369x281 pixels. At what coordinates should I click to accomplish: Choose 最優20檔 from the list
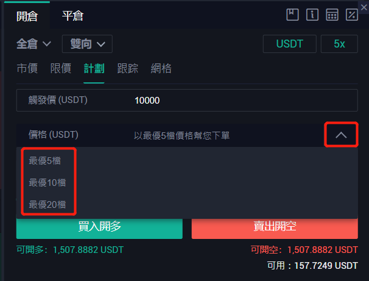coord(47,204)
